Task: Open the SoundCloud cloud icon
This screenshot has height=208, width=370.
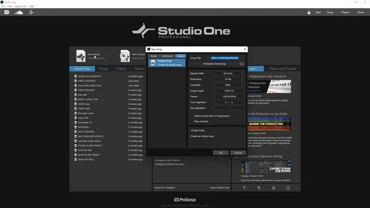Action: (x=18, y=13)
